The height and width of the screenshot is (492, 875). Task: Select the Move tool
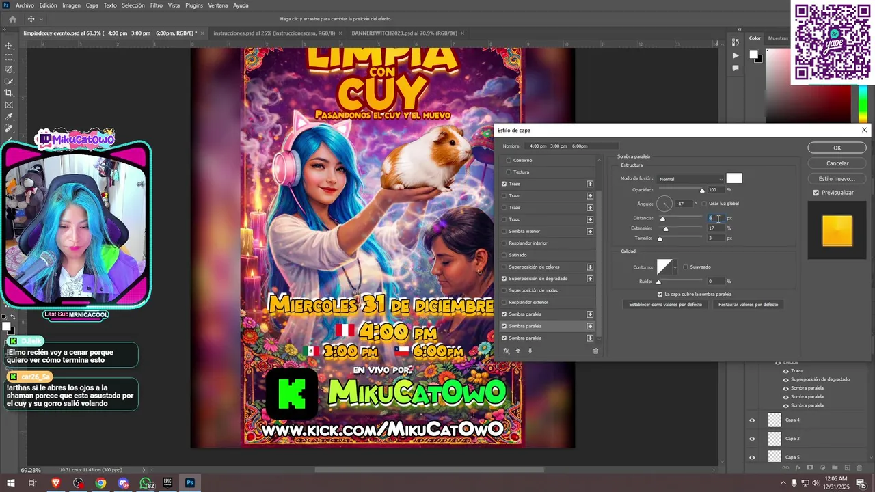(9, 46)
